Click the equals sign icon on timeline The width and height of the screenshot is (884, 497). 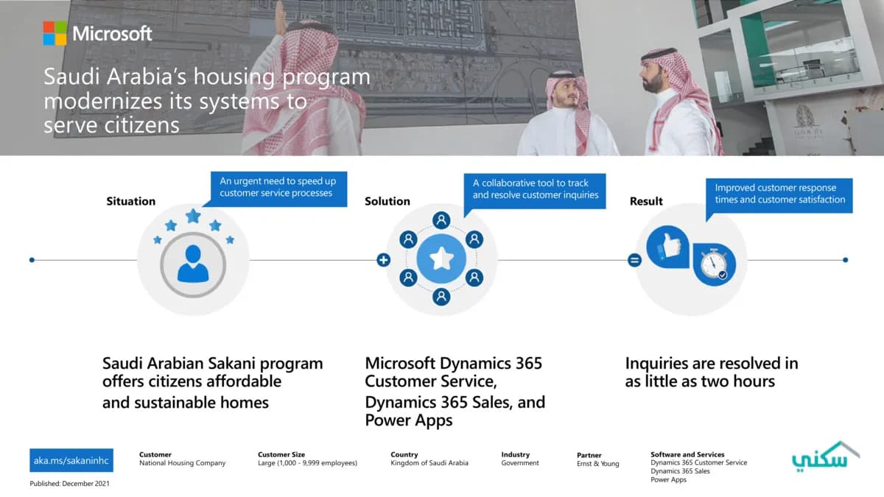coord(634,260)
